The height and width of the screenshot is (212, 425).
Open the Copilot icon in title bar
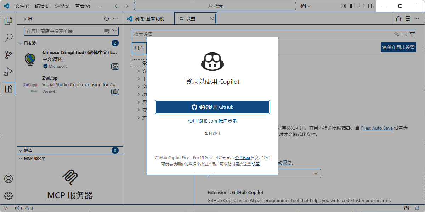point(303,6)
